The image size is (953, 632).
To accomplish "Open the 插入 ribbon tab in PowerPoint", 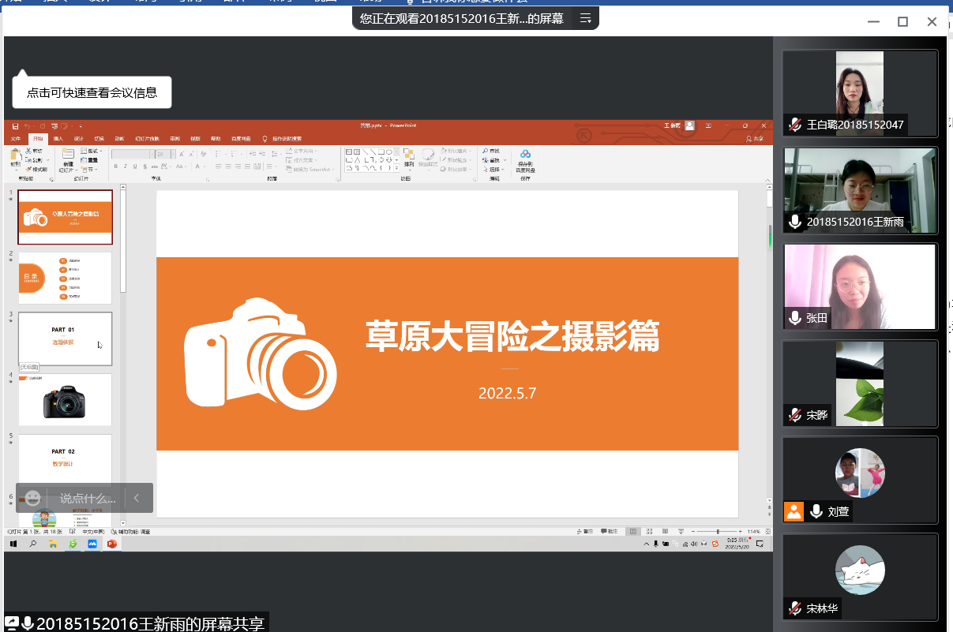I will (x=58, y=138).
